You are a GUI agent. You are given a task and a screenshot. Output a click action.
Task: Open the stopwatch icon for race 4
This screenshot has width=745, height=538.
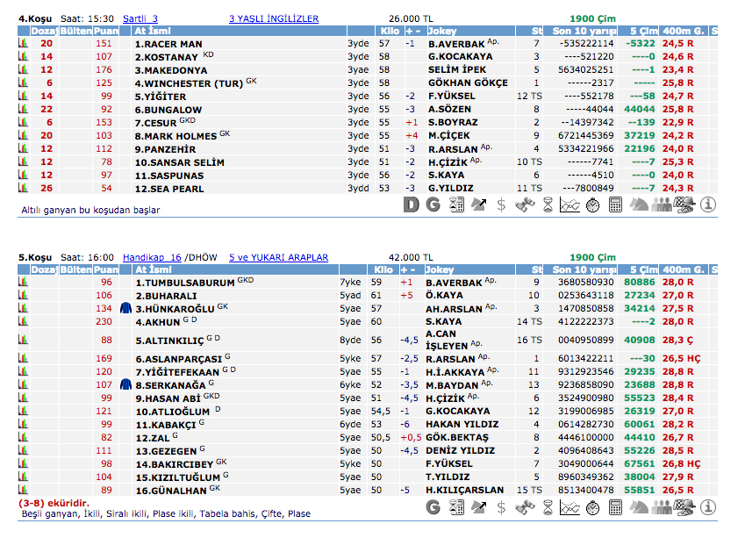[x=592, y=205]
